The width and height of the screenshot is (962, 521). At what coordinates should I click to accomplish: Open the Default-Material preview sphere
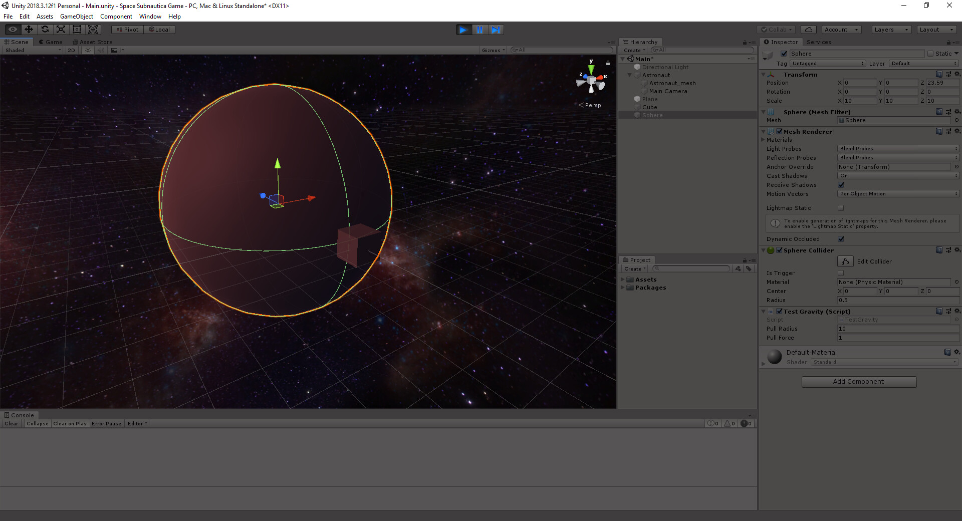tap(775, 357)
